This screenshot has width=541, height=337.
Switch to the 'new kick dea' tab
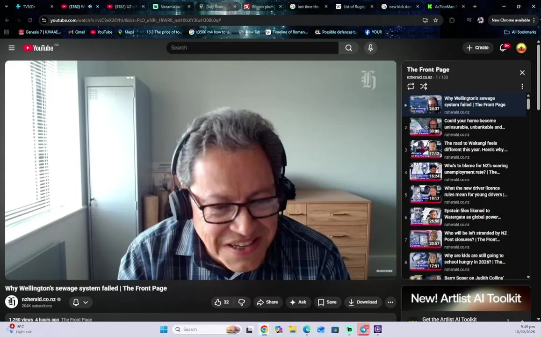399,6
